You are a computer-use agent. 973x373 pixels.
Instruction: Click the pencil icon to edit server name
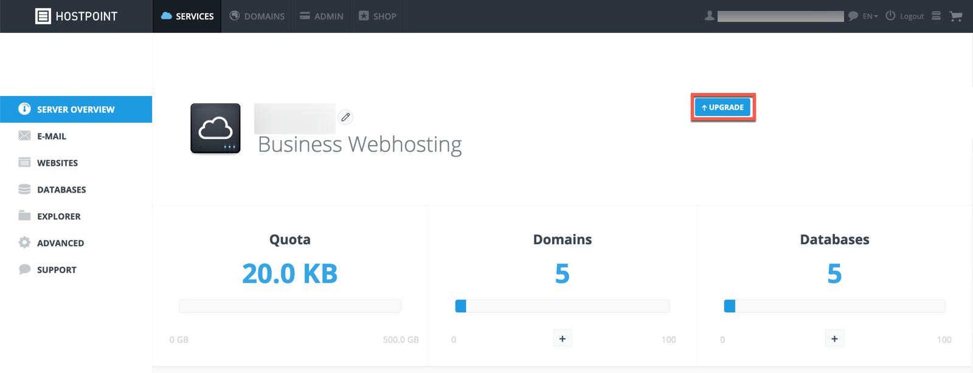[345, 117]
